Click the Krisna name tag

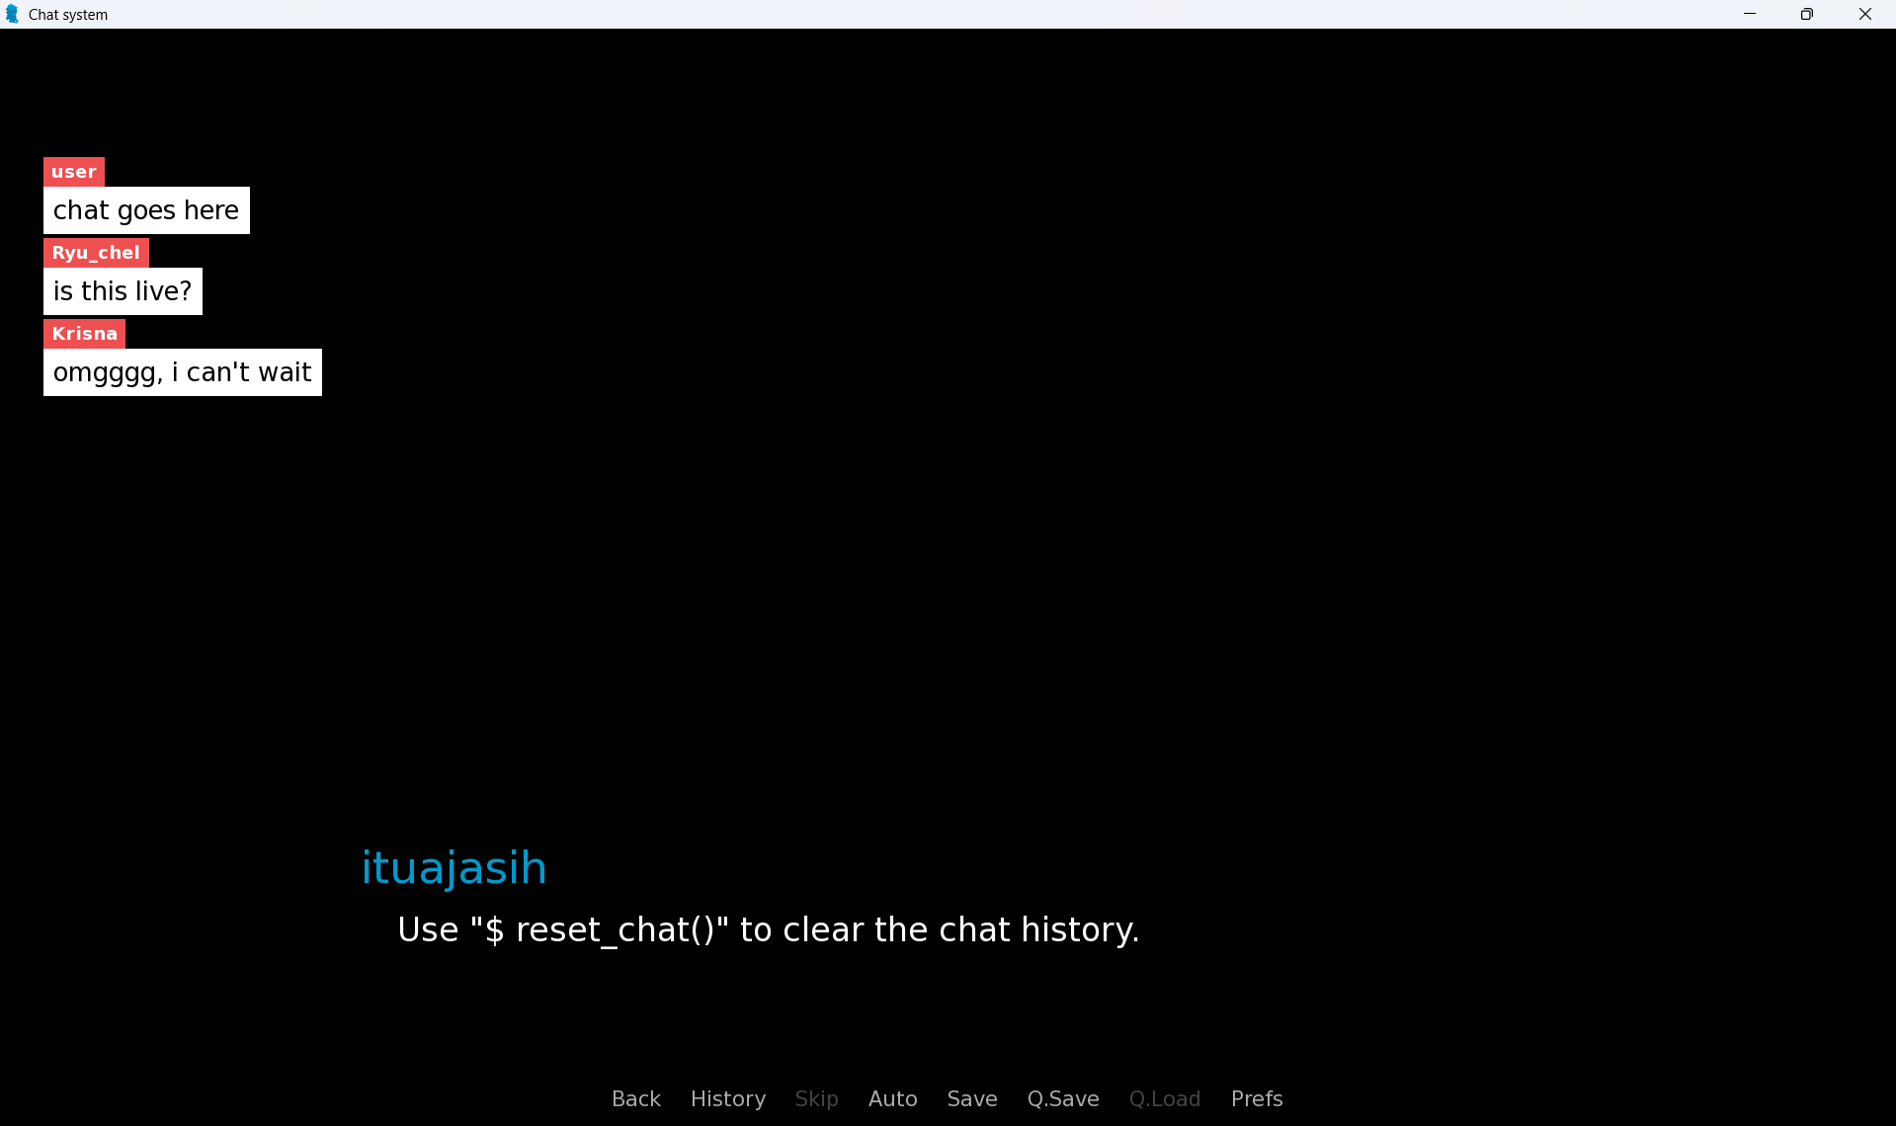[x=84, y=333]
